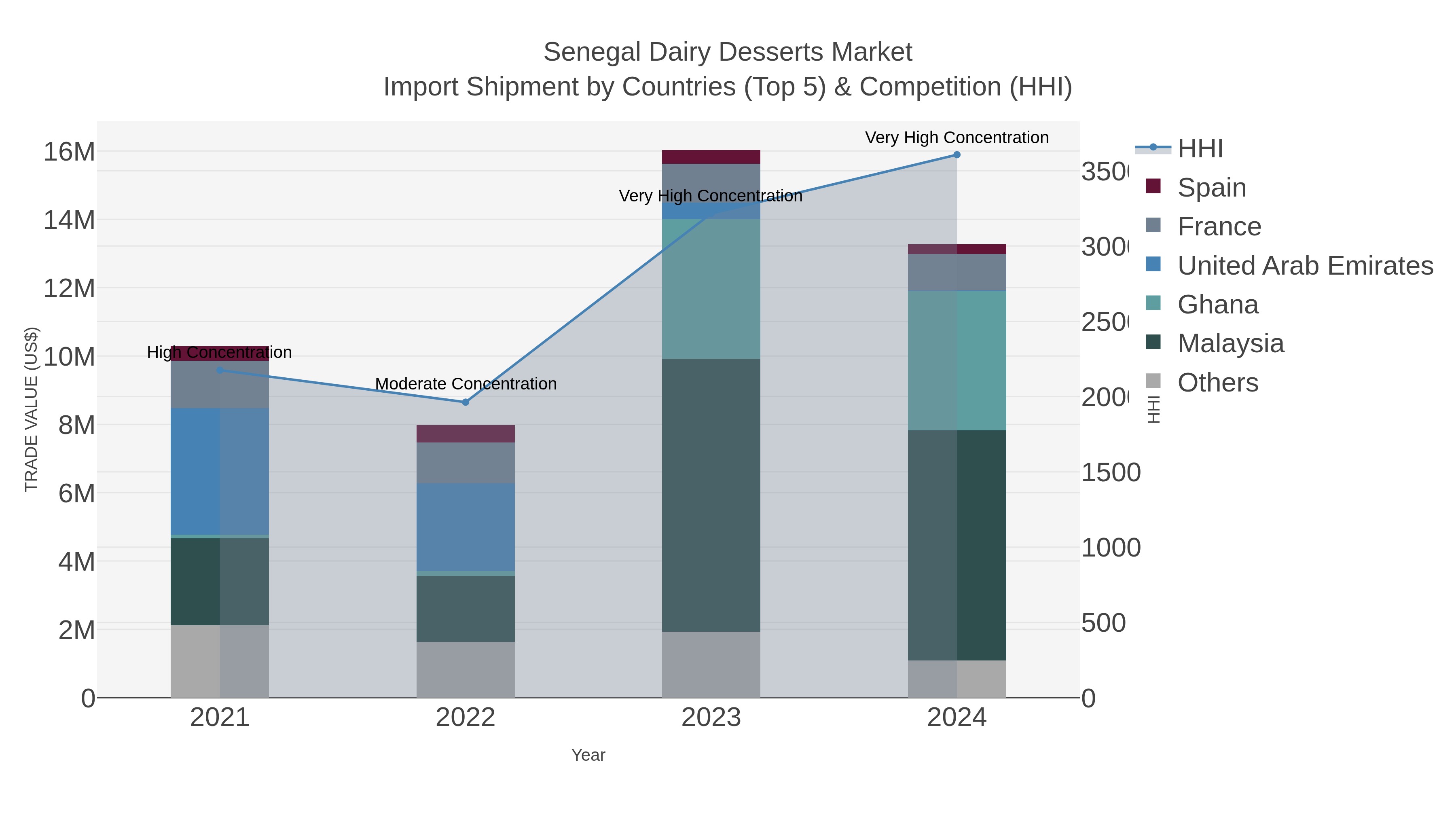Toggle the Spain legend entry
This screenshot has height=819, width=1456.
pyautogui.click(x=1196, y=187)
